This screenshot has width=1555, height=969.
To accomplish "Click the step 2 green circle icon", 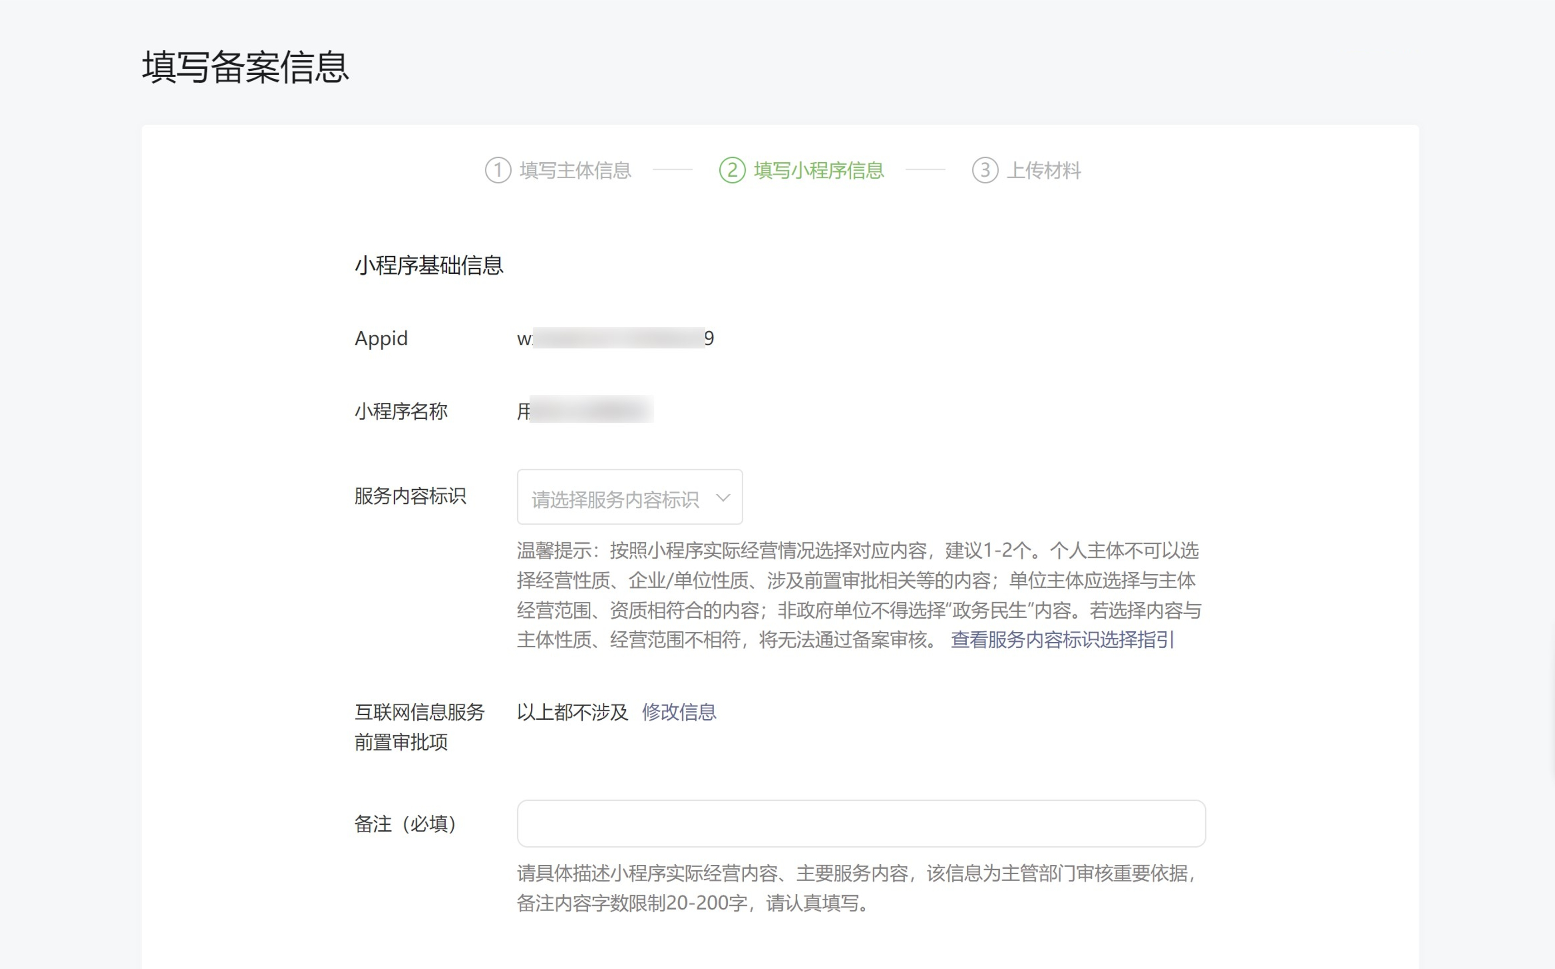I will (x=731, y=170).
